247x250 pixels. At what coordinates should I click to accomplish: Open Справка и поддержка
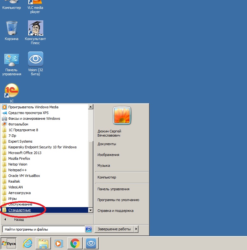[116, 211]
